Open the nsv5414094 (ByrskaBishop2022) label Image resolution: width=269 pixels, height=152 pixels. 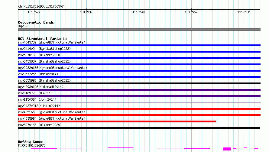(44, 49)
